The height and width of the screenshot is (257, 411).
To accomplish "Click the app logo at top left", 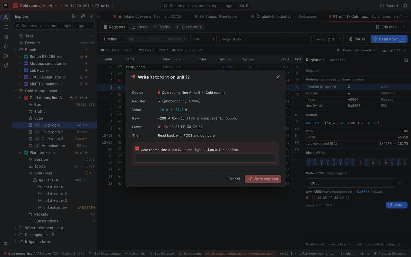I will [x=5, y=5].
